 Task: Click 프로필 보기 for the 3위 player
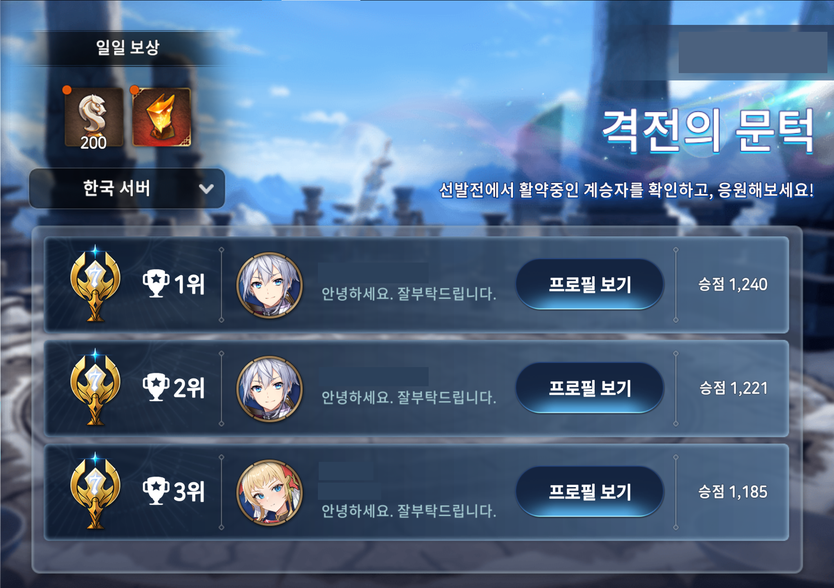(x=590, y=492)
